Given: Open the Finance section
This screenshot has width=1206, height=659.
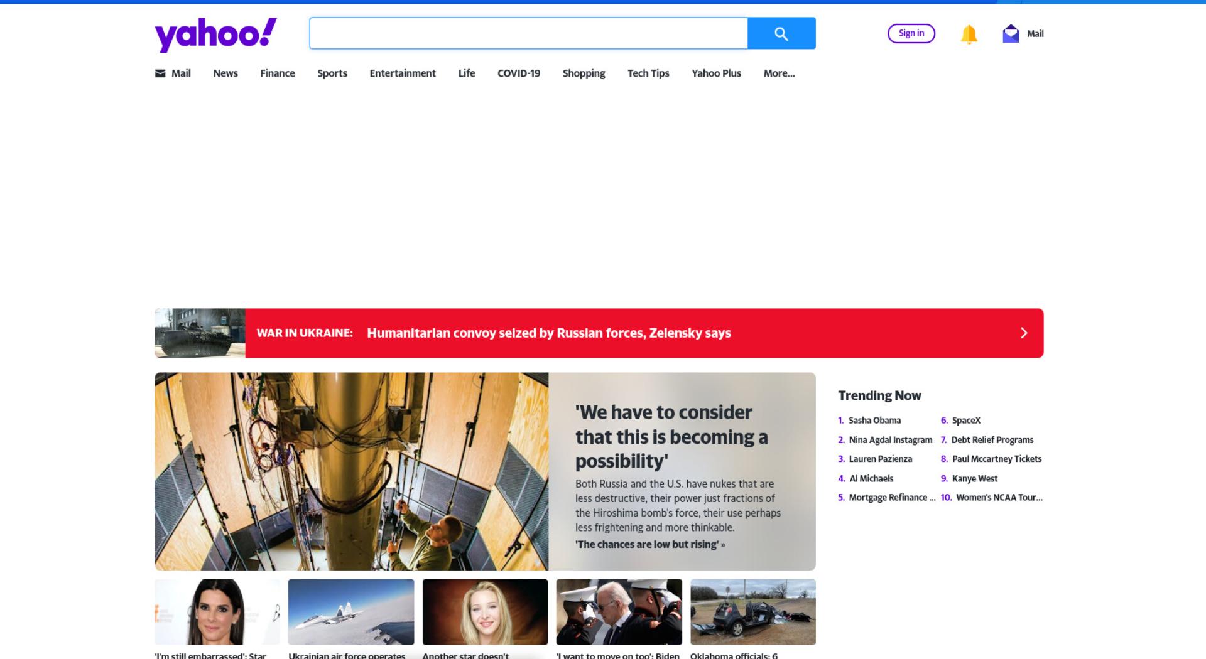Looking at the screenshot, I should (278, 73).
